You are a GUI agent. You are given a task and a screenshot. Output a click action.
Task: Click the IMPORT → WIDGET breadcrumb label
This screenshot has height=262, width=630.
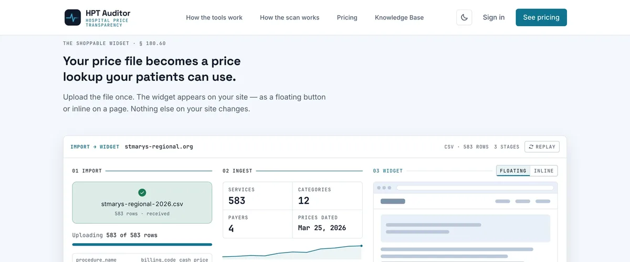pyautogui.click(x=95, y=147)
